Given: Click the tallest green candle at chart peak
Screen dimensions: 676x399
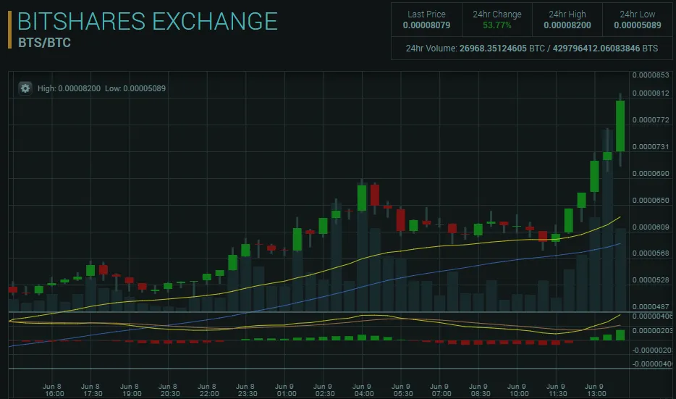Looking at the screenshot, I should (x=620, y=126).
